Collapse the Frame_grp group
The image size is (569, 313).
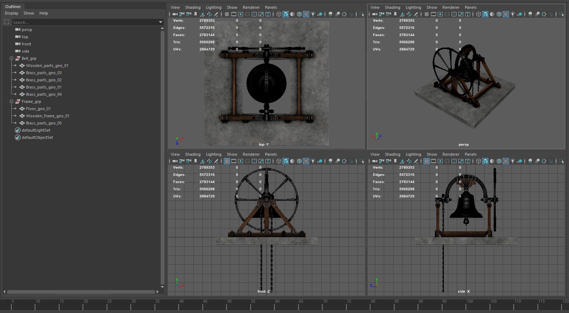[x=12, y=101]
